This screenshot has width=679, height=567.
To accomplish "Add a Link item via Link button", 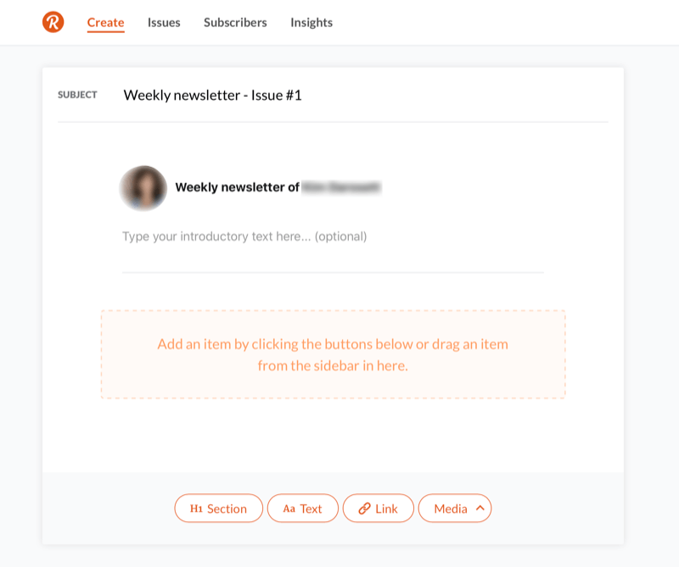I will tap(378, 509).
